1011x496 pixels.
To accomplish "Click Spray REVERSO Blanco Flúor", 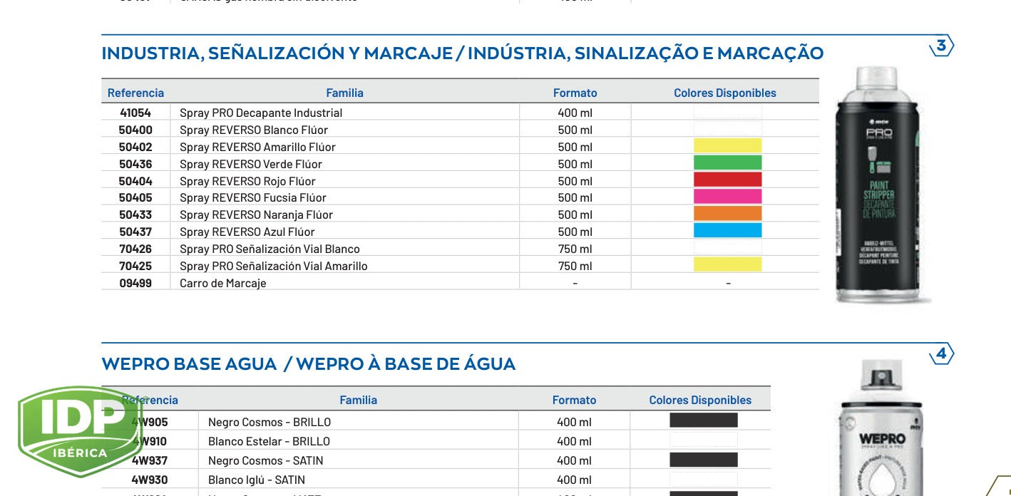I will pos(254,130).
